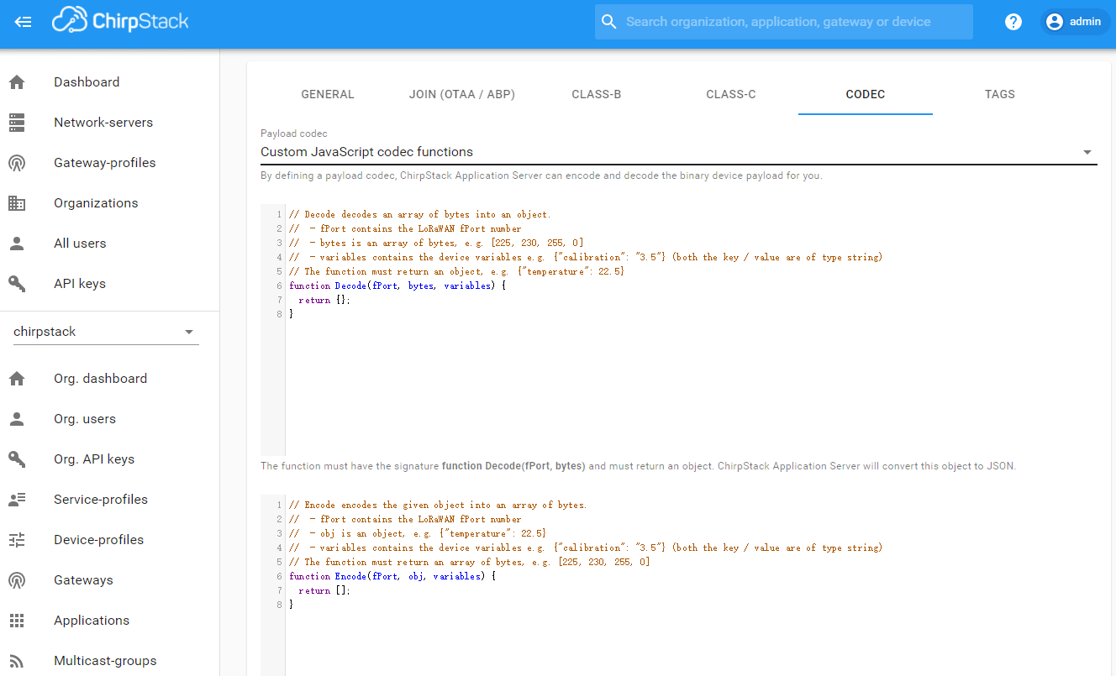Click the search magnifier icon
The width and height of the screenshot is (1116, 676).
pyautogui.click(x=609, y=22)
